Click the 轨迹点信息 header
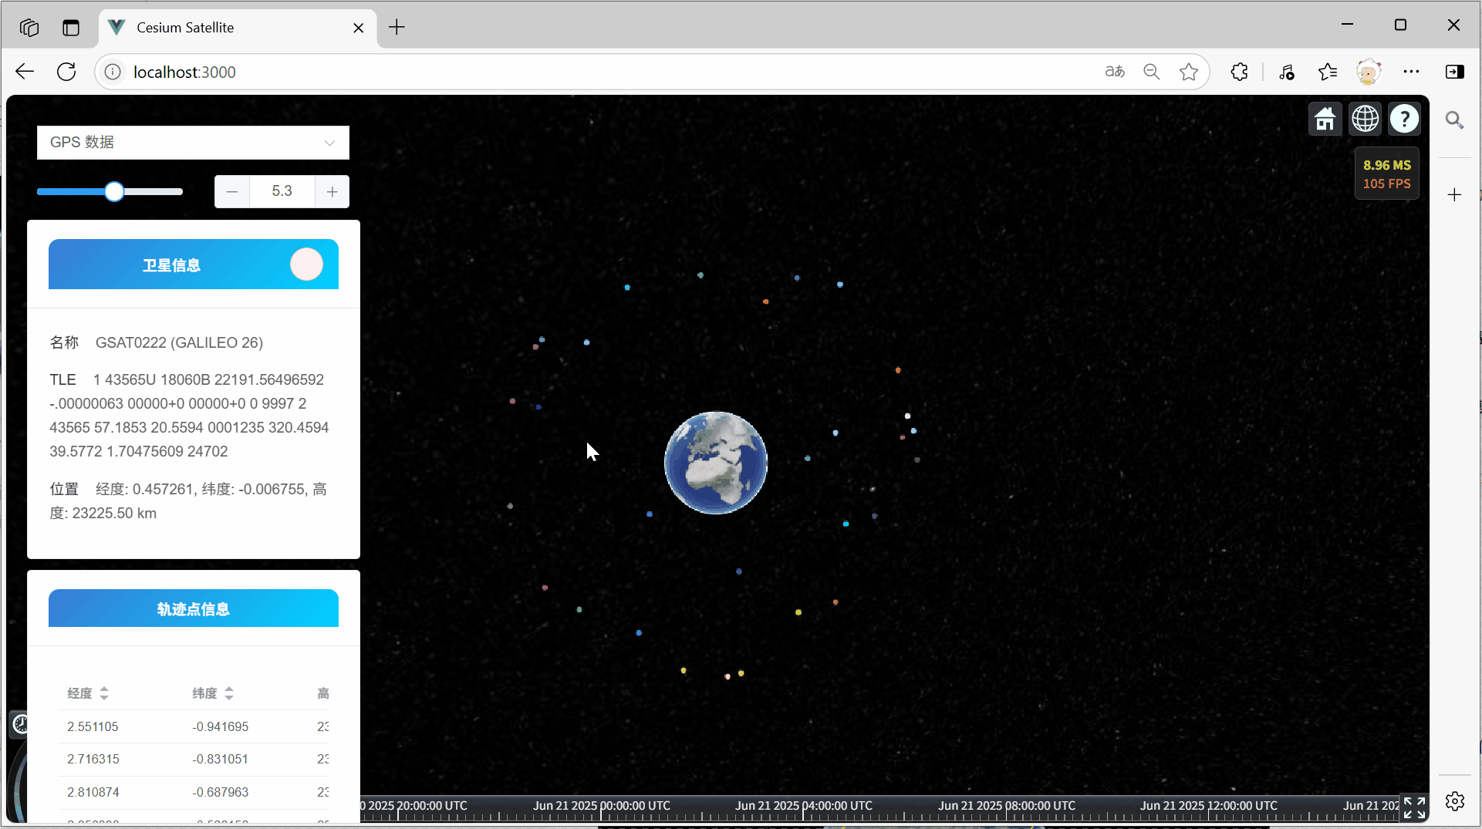The width and height of the screenshot is (1482, 829). pos(194,608)
